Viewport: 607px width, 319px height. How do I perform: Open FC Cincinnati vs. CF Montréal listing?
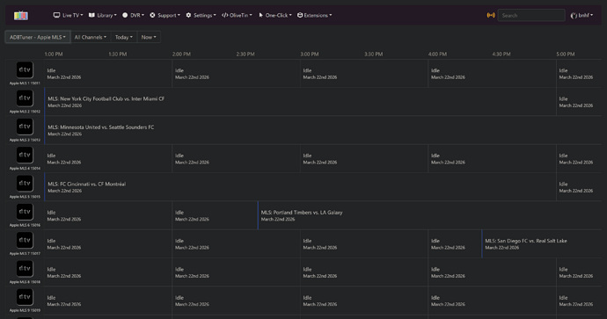coord(300,187)
